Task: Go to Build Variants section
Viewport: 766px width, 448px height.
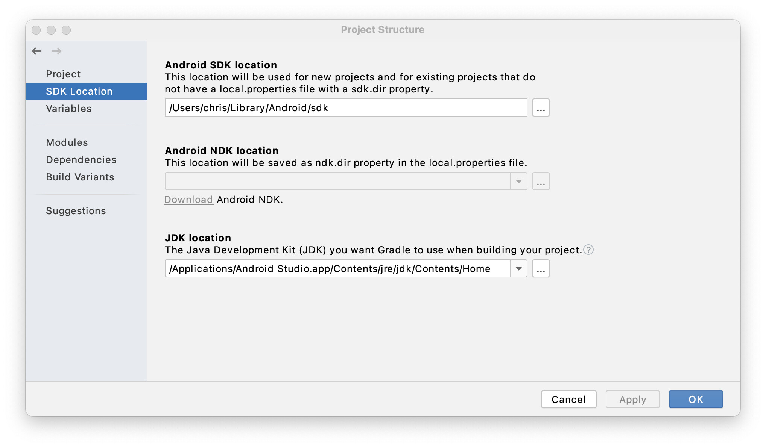Action: coord(80,177)
